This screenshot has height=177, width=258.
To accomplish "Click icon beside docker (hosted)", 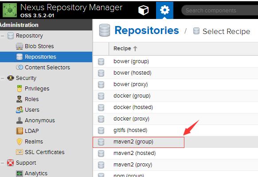I will [x=101, y=108].
